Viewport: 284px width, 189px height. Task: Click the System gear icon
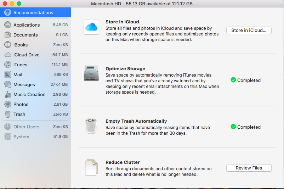tap(7, 137)
